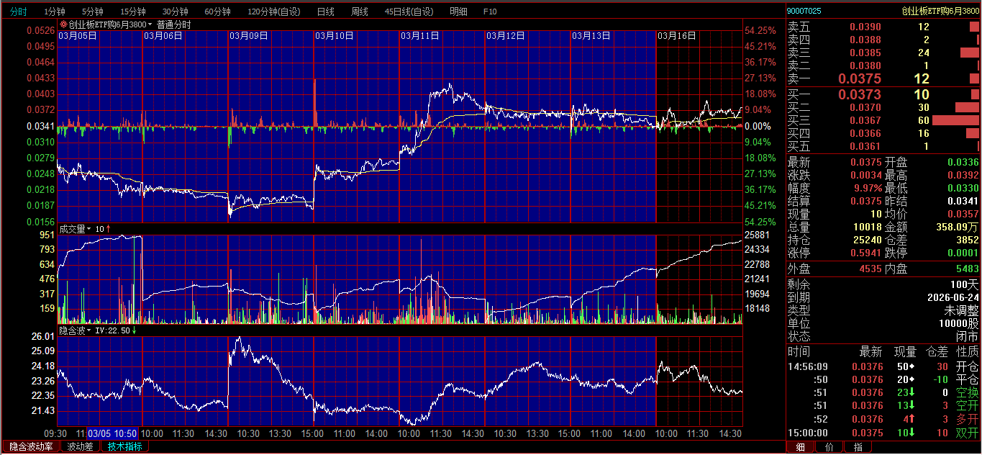This screenshot has height=455, width=982.
Task: Click the red diamond icon before 创业板ETF购6月3800
Action: [x=63, y=24]
